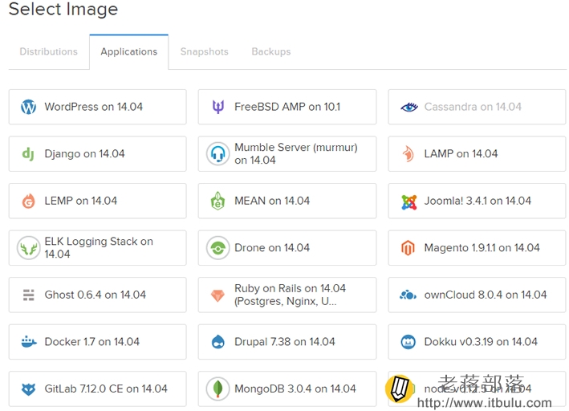
Task: Select MongoDB 3.0.4 on 14.04 text
Action: click(x=295, y=389)
